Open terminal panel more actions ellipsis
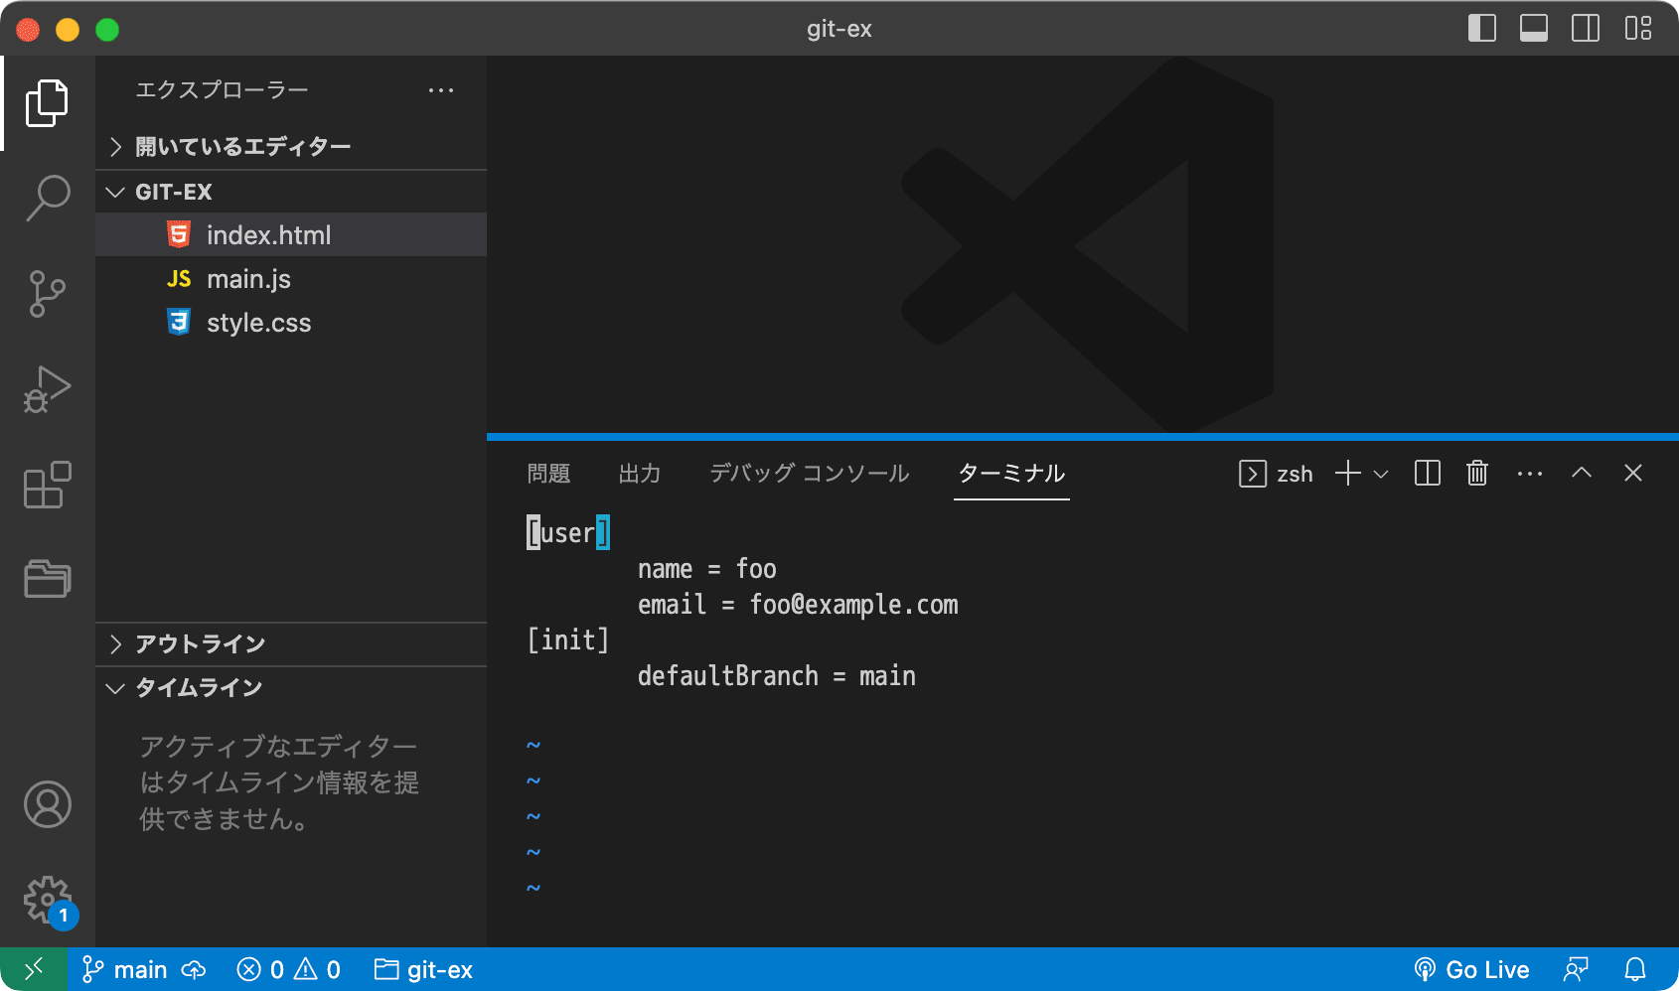 tap(1530, 474)
